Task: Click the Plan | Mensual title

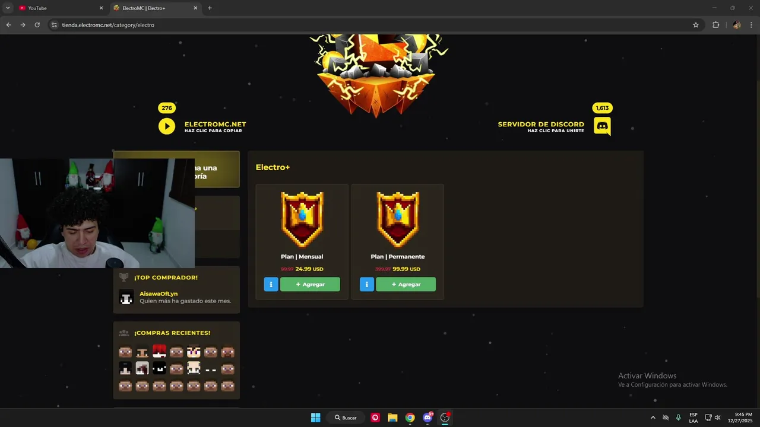Action: click(302, 257)
